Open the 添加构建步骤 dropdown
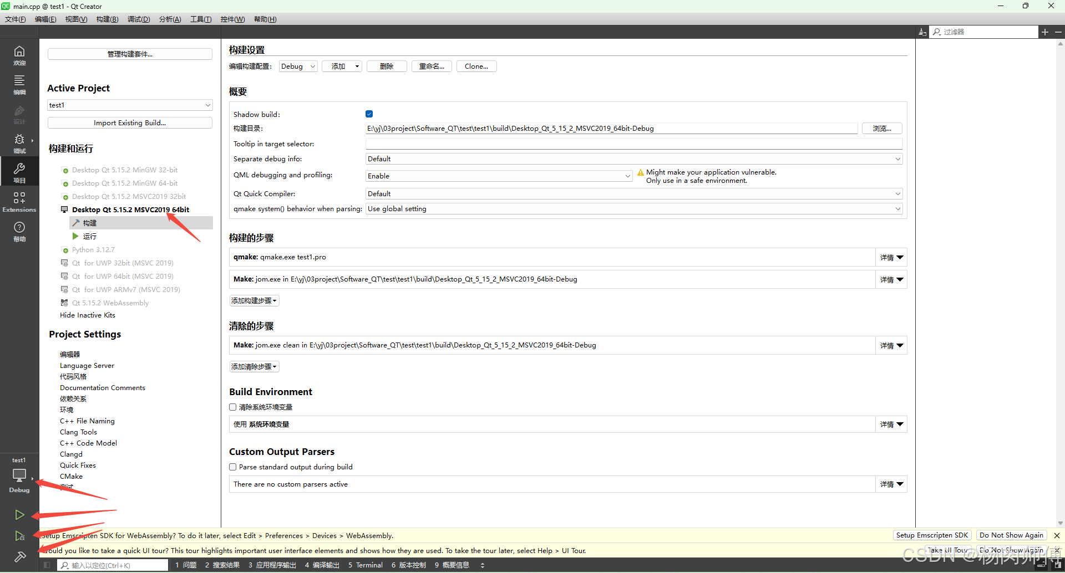1065x573 pixels. point(254,301)
